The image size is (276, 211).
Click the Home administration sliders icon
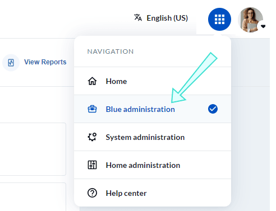point(92,165)
